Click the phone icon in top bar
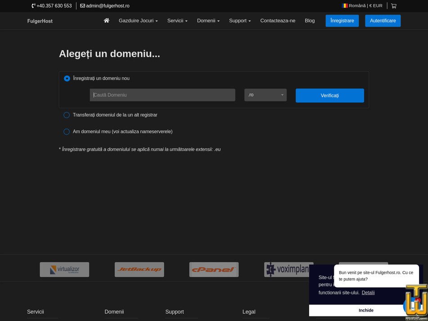Image resolution: width=428 pixels, height=321 pixels. (x=32, y=6)
